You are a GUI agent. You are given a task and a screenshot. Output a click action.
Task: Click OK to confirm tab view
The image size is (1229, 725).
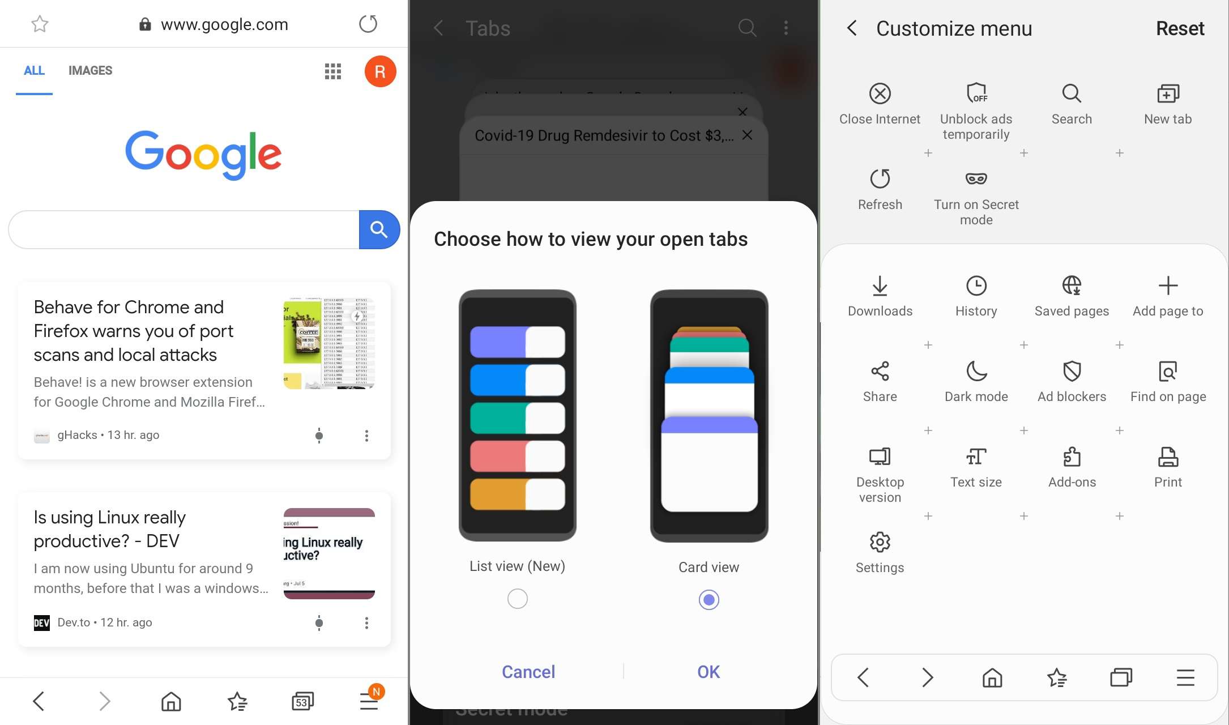coord(709,672)
